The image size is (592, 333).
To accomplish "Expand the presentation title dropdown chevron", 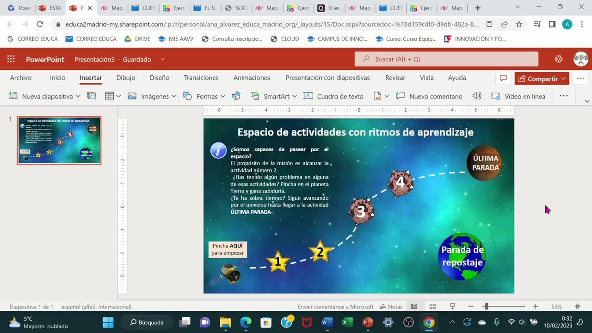I will tap(163, 59).
